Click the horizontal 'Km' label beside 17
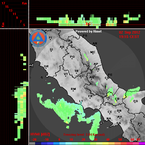The image size is (145, 145). click(x=24, y=3)
